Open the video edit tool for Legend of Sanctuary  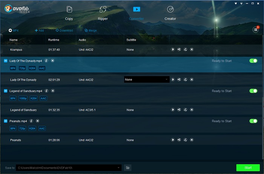[x=185, y=110]
